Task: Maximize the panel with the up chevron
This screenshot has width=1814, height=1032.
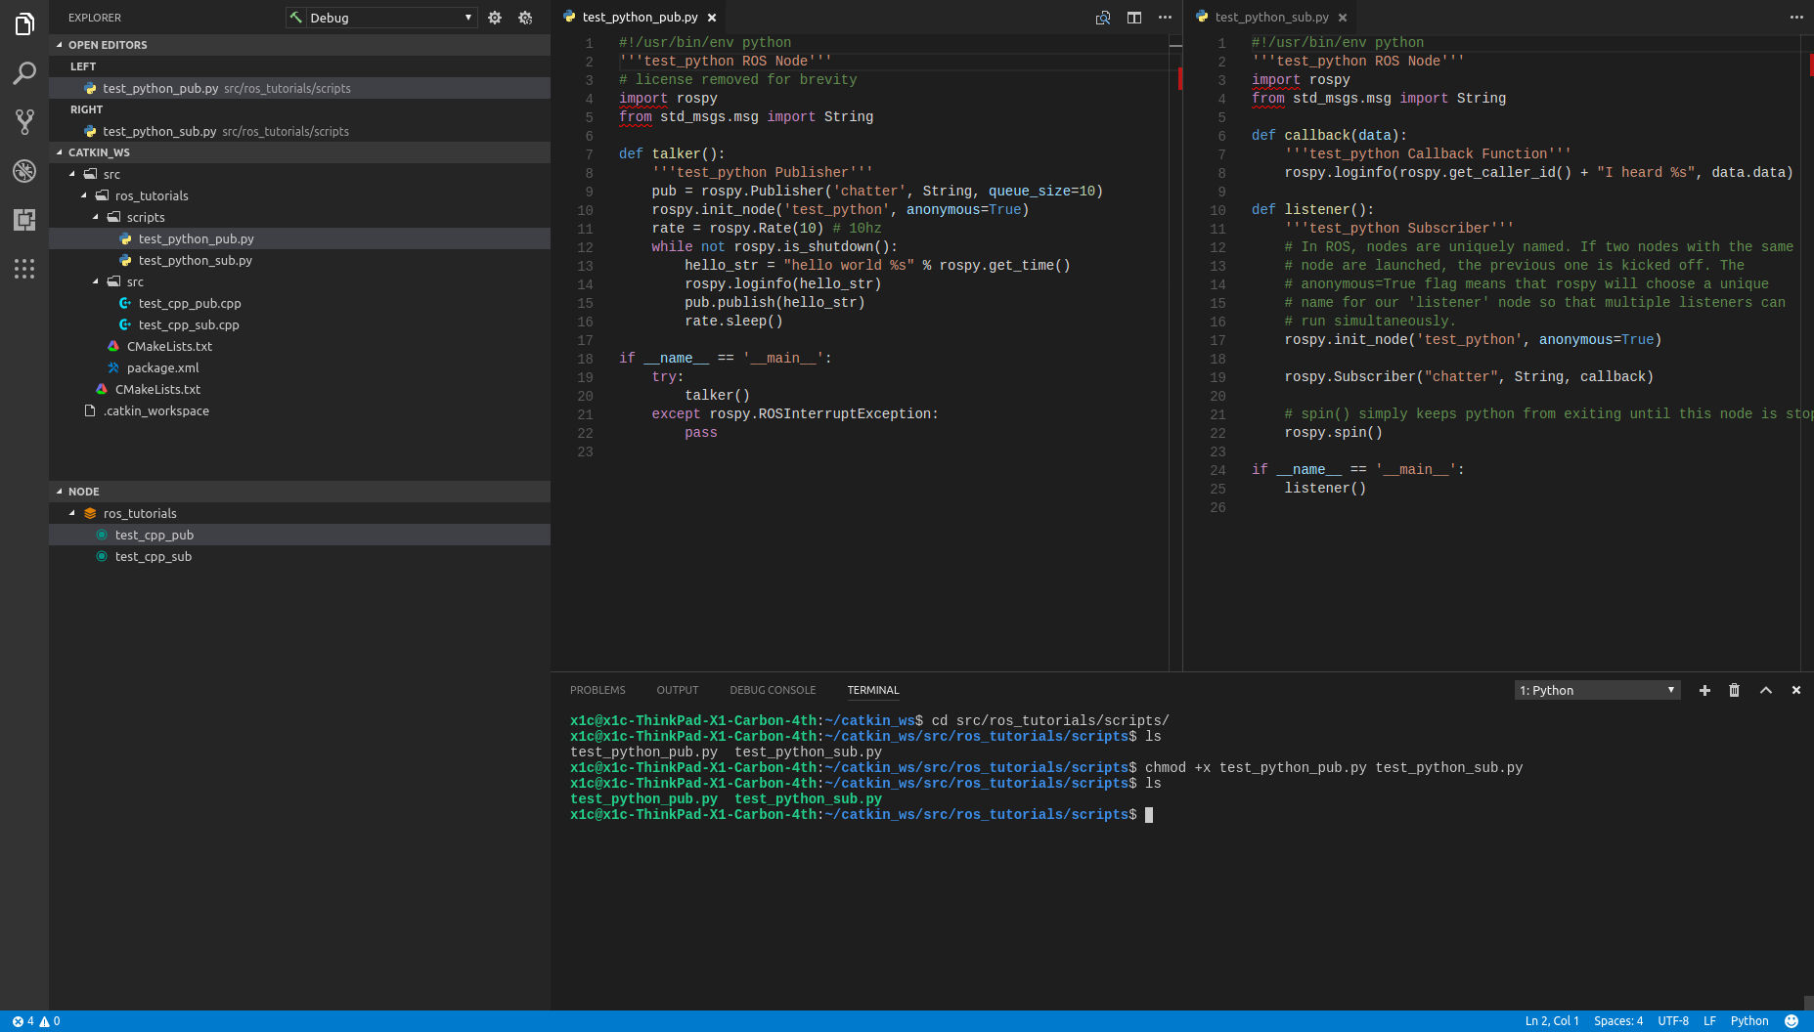Action: coord(1766,690)
